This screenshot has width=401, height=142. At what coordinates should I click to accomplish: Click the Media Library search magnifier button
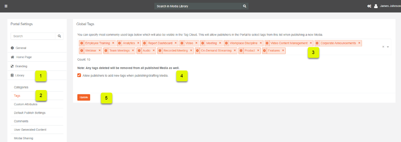[x=245, y=6]
